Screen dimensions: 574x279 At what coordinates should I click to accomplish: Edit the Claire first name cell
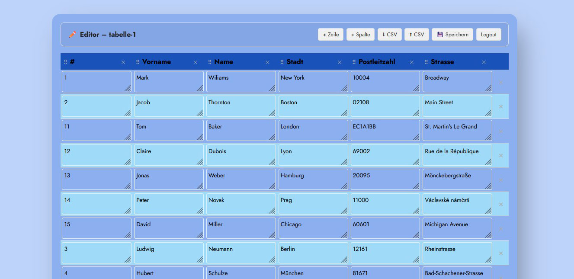(x=169, y=155)
